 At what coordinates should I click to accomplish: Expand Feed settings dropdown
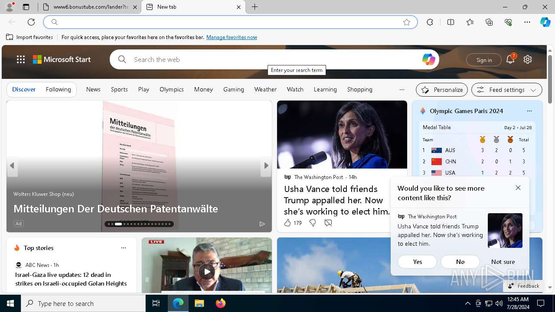[506, 90]
